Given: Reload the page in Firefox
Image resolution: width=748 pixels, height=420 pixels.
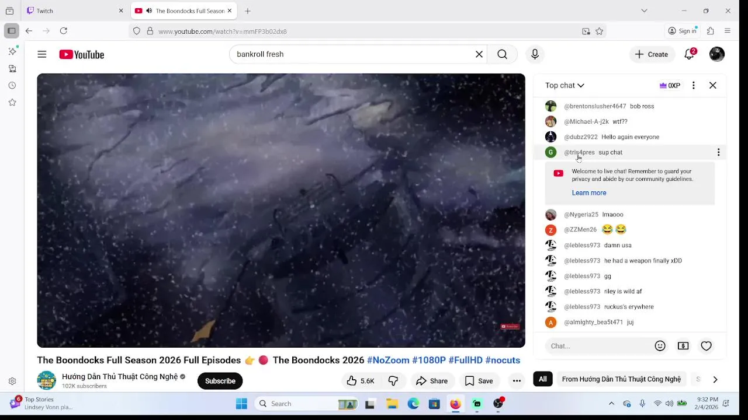Looking at the screenshot, I should click(x=64, y=31).
